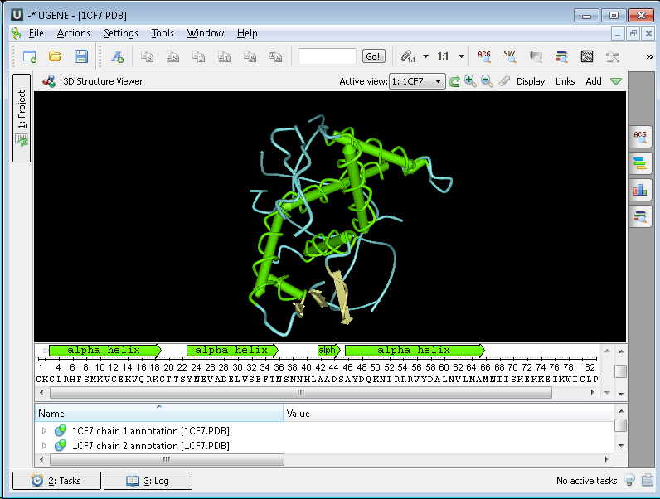Select the short 'alph' helix annotation
This screenshot has height=499, width=660.
[x=328, y=350]
